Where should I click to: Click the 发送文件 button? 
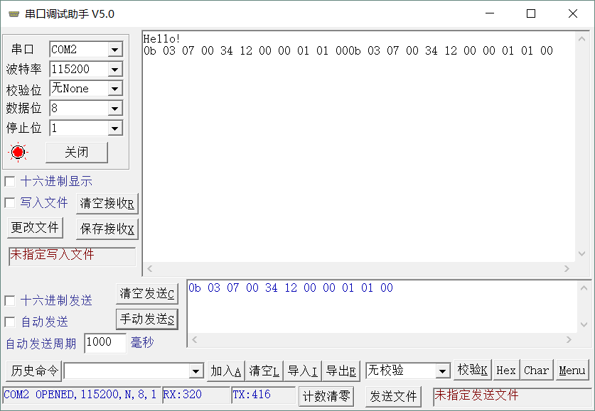[x=393, y=396]
